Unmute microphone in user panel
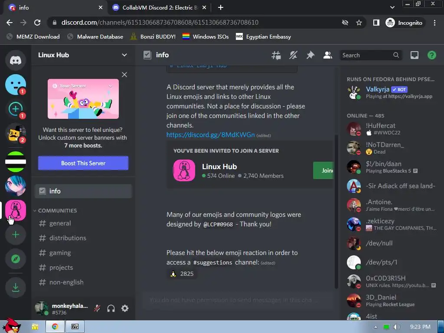Image resolution: width=444 pixels, height=333 pixels. [97, 308]
